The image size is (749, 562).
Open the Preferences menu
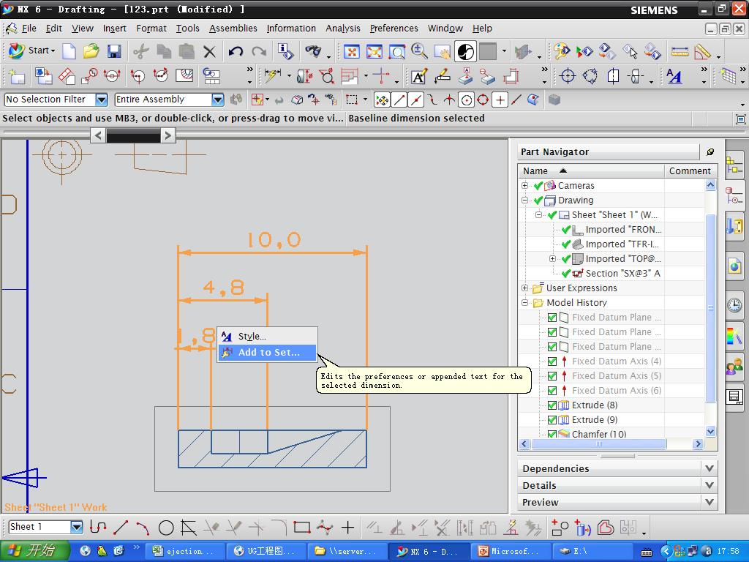(394, 28)
